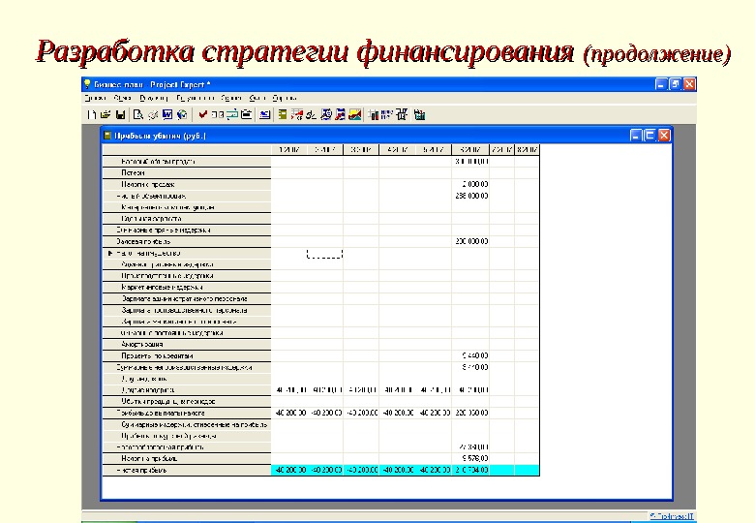Click the red arrow table toolbar icon
The height and width of the screenshot is (523, 755).
[x=297, y=114]
